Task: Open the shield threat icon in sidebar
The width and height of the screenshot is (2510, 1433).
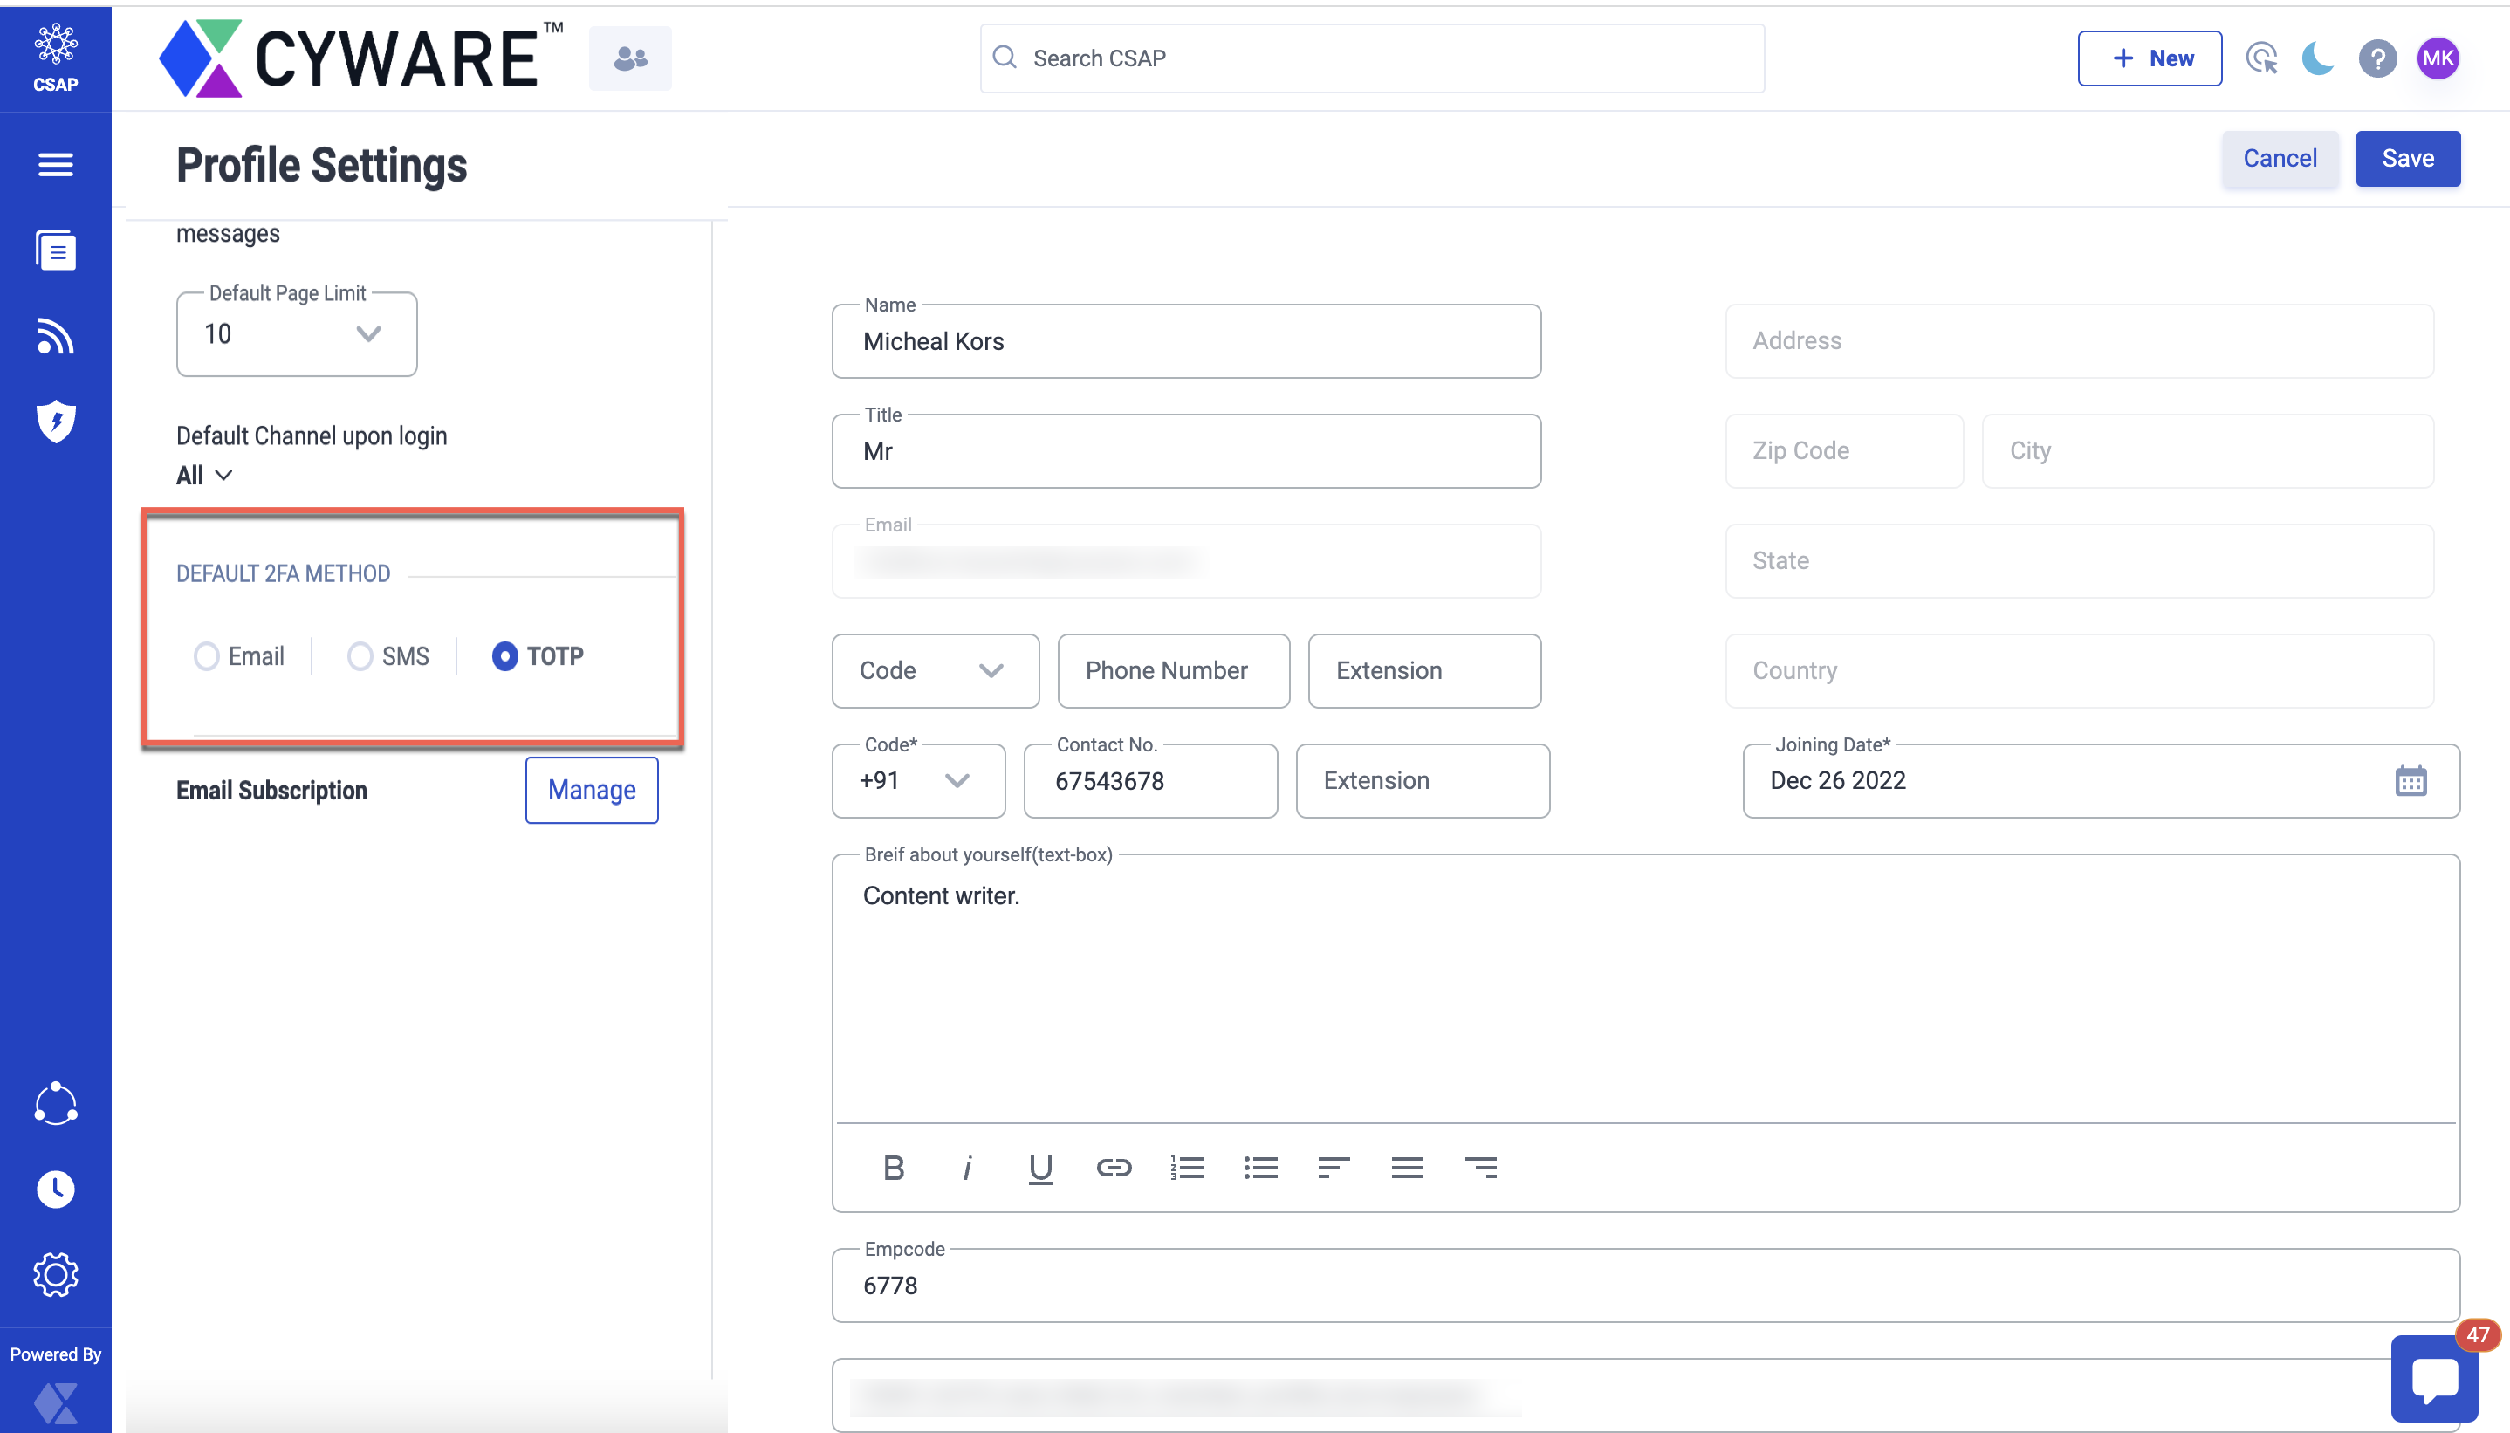Action: (x=55, y=422)
